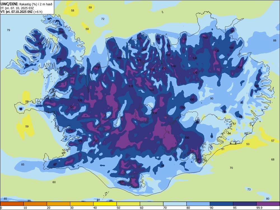
Task: Click the '54' value in the southeast fjords
Action: click(x=229, y=133)
